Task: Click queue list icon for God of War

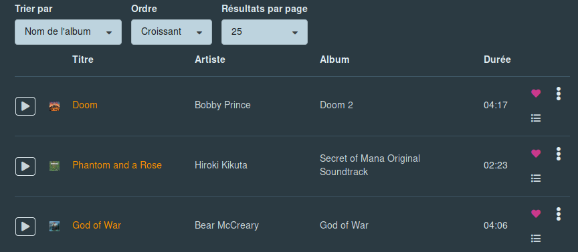Action: pyautogui.click(x=536, y=239)
